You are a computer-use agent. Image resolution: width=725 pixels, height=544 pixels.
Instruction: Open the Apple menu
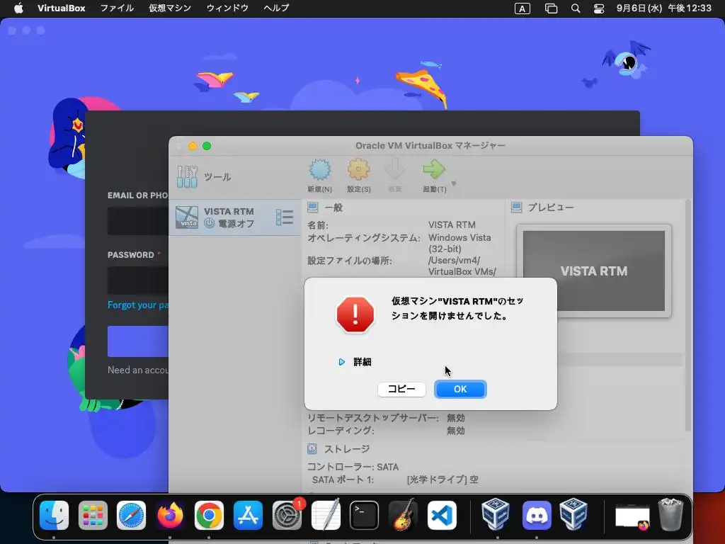click(18, 8)
